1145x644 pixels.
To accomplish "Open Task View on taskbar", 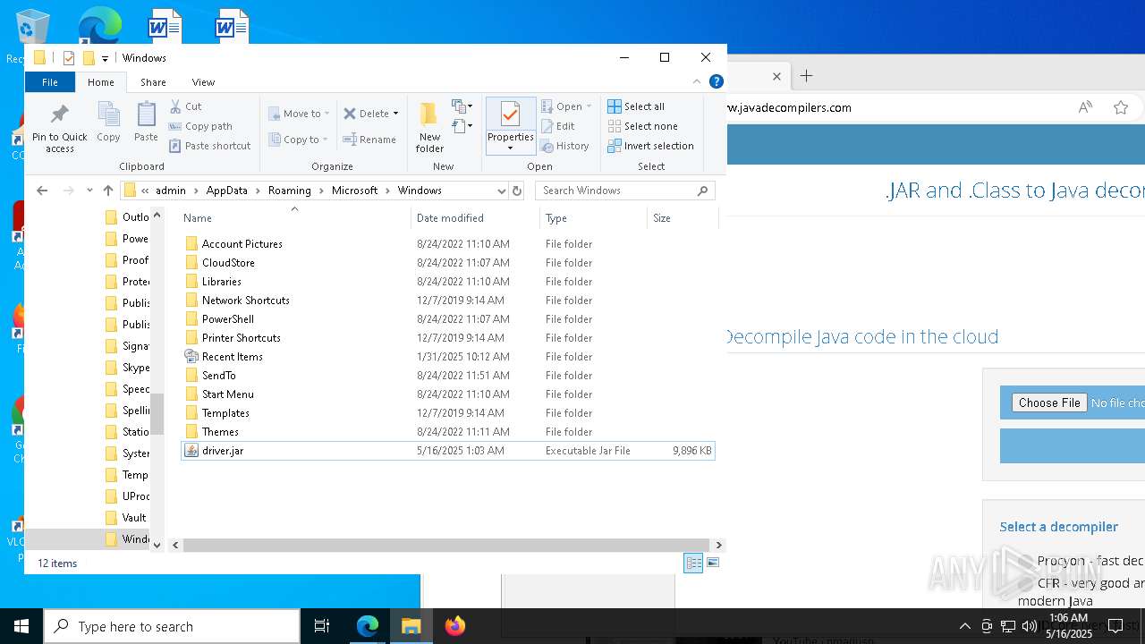I will coord(322,626).
